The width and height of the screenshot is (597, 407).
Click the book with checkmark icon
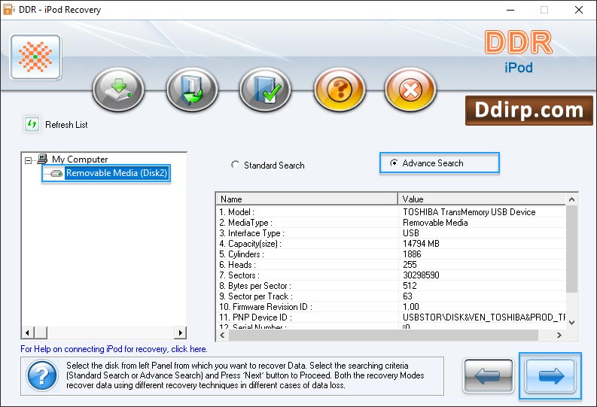pyautogui.click(x=266, y=90)
